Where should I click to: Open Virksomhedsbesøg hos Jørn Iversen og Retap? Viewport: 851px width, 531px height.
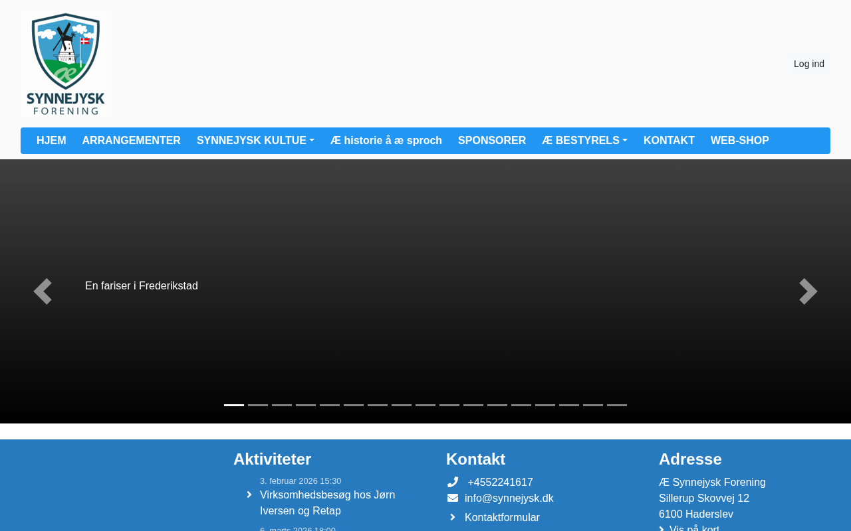point(327,502)
